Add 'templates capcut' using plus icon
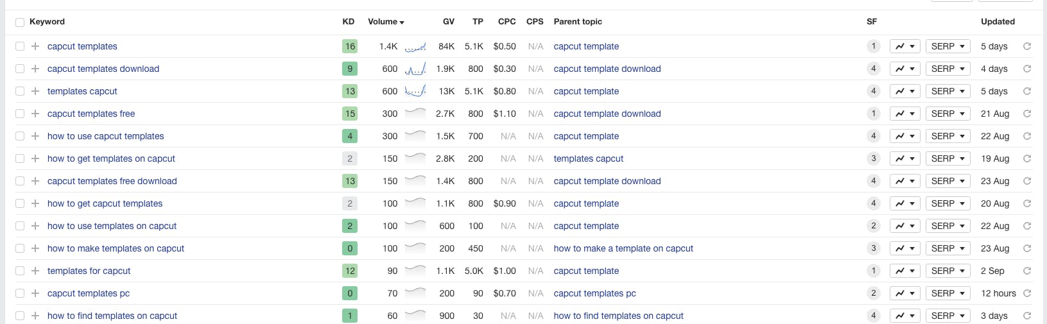 click(x=35, y=91)
